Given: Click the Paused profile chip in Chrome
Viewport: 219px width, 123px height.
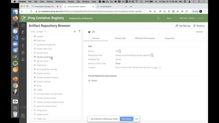Looking at the screenshot, I should (x=197, y=11).
